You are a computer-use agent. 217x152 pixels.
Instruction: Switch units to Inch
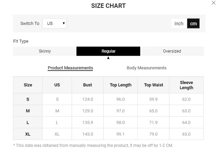pos(179,24)
